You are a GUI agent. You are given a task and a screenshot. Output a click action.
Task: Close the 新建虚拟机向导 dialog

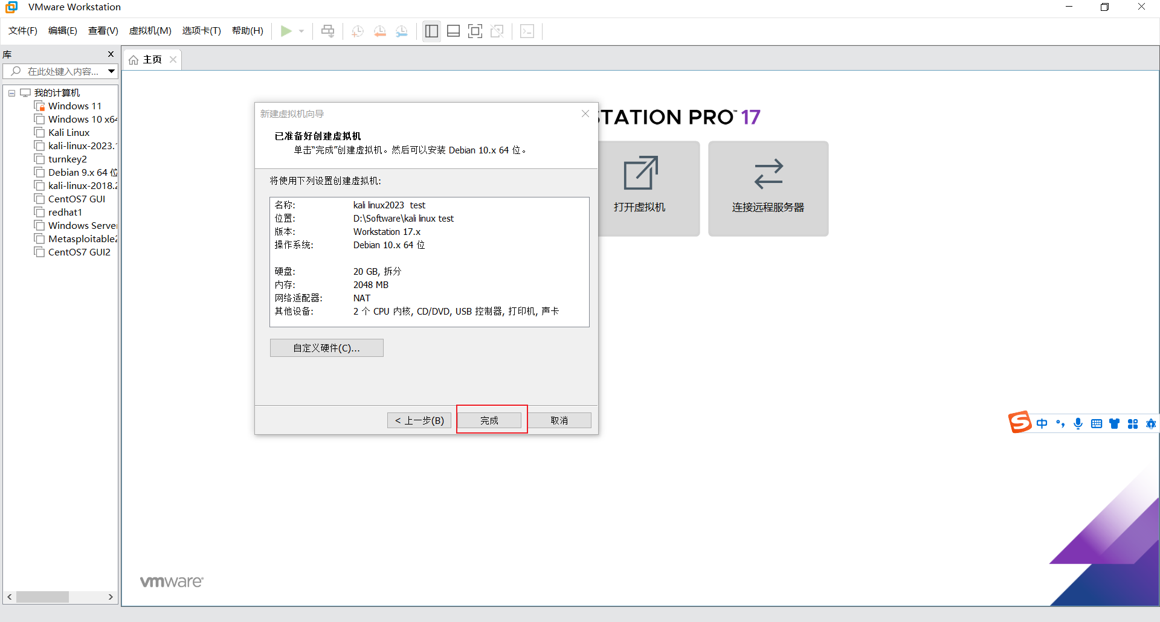pos(585,114)
